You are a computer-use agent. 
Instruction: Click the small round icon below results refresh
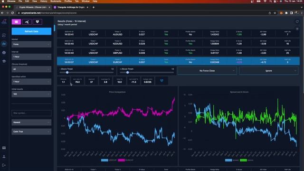pyautogui.click(x=297, y=29)
